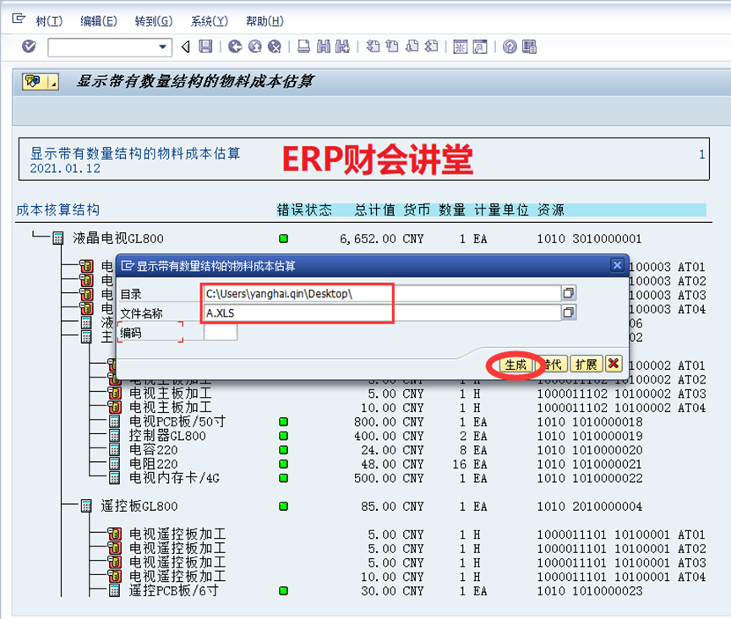Click the Print icon in toolbar
This screenshot has width=731, height=619.
(x=304, y=46)
